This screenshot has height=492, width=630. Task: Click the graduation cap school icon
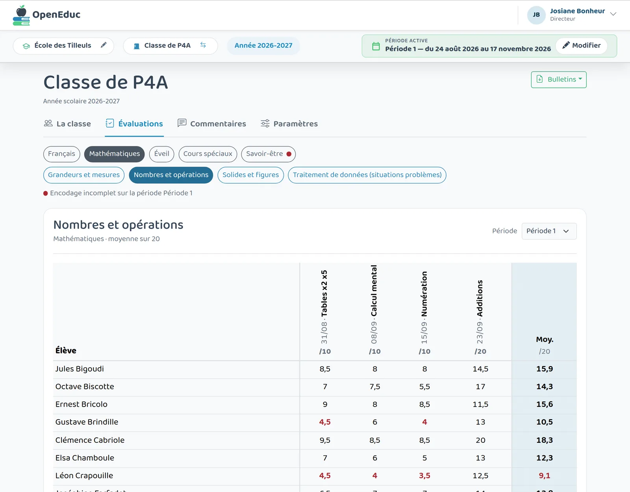click(26, 46)
